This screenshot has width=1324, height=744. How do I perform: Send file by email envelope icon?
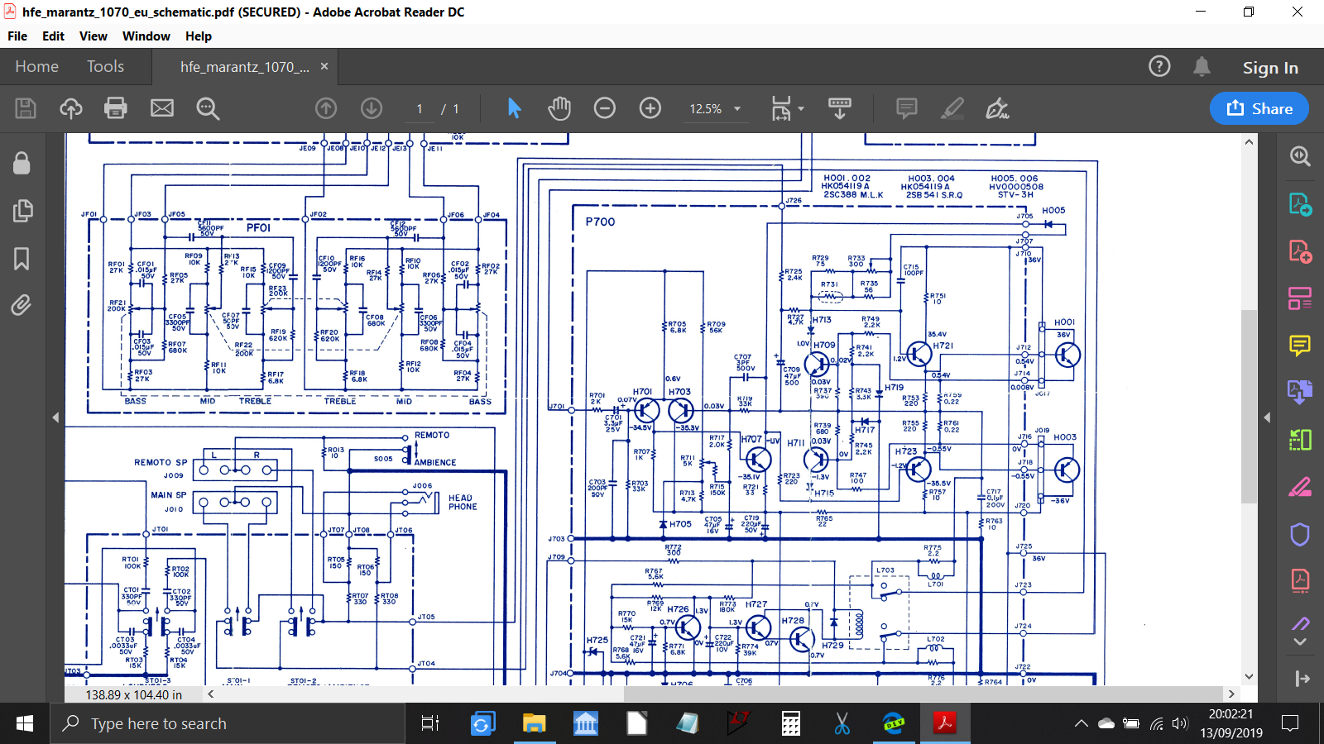click(162, 108)
